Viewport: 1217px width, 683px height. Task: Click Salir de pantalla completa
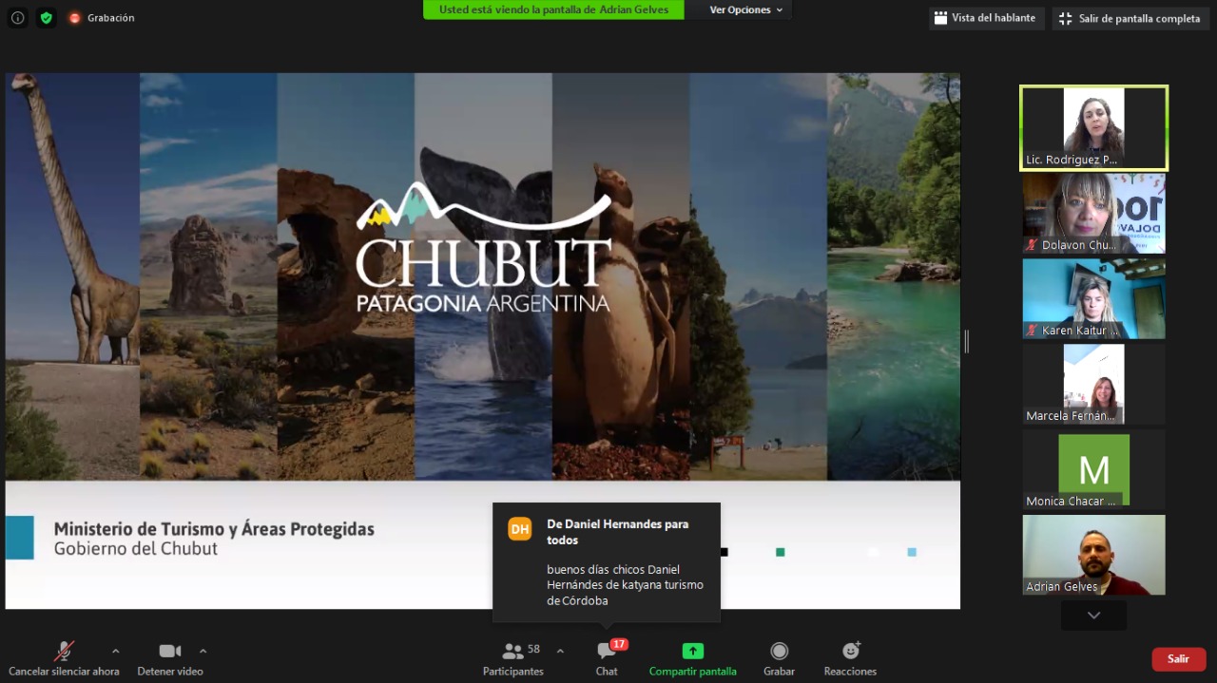(x=1130, y=18)
